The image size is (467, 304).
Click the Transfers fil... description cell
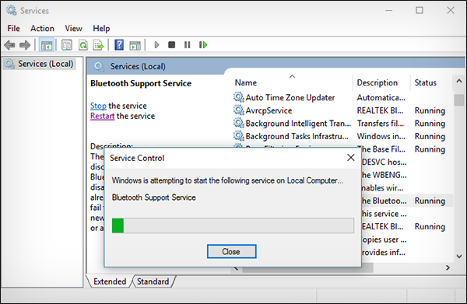[x=381, y=123]
